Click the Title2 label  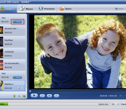[x=4, y=74]
